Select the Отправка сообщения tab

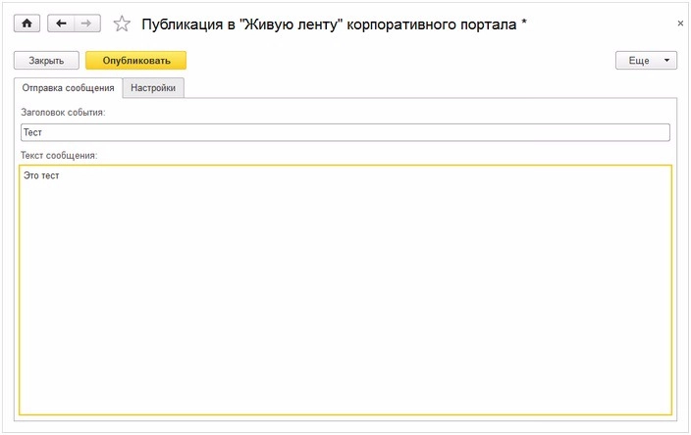tap(69, 88)
